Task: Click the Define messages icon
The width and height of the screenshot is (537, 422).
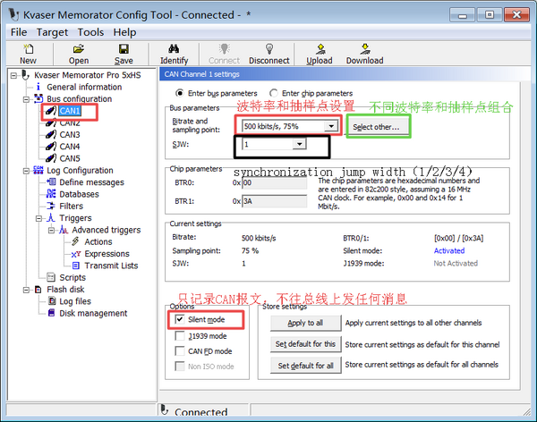Action: pos(51,181)
